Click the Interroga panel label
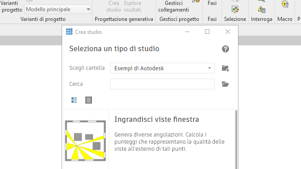Image resolution: width=301 pixels, height=169 pixels. pos(261,19)
